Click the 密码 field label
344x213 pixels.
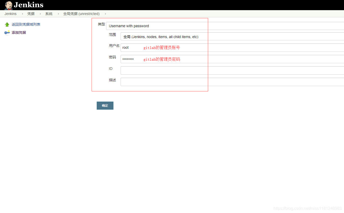(112, 57)
